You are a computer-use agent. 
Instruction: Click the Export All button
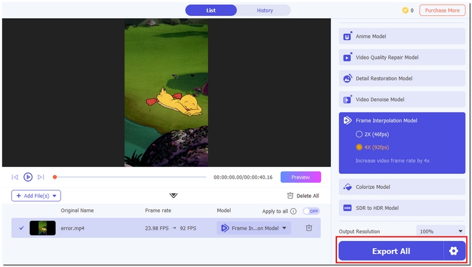pos(391,250)
